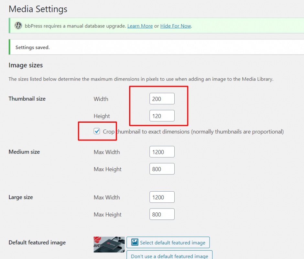Image resolution: width=304 pixels, height=259 pixels.
Task: Toggle the Crop thumbnail to exact dimensions checkbox
Action: [97, 131]
